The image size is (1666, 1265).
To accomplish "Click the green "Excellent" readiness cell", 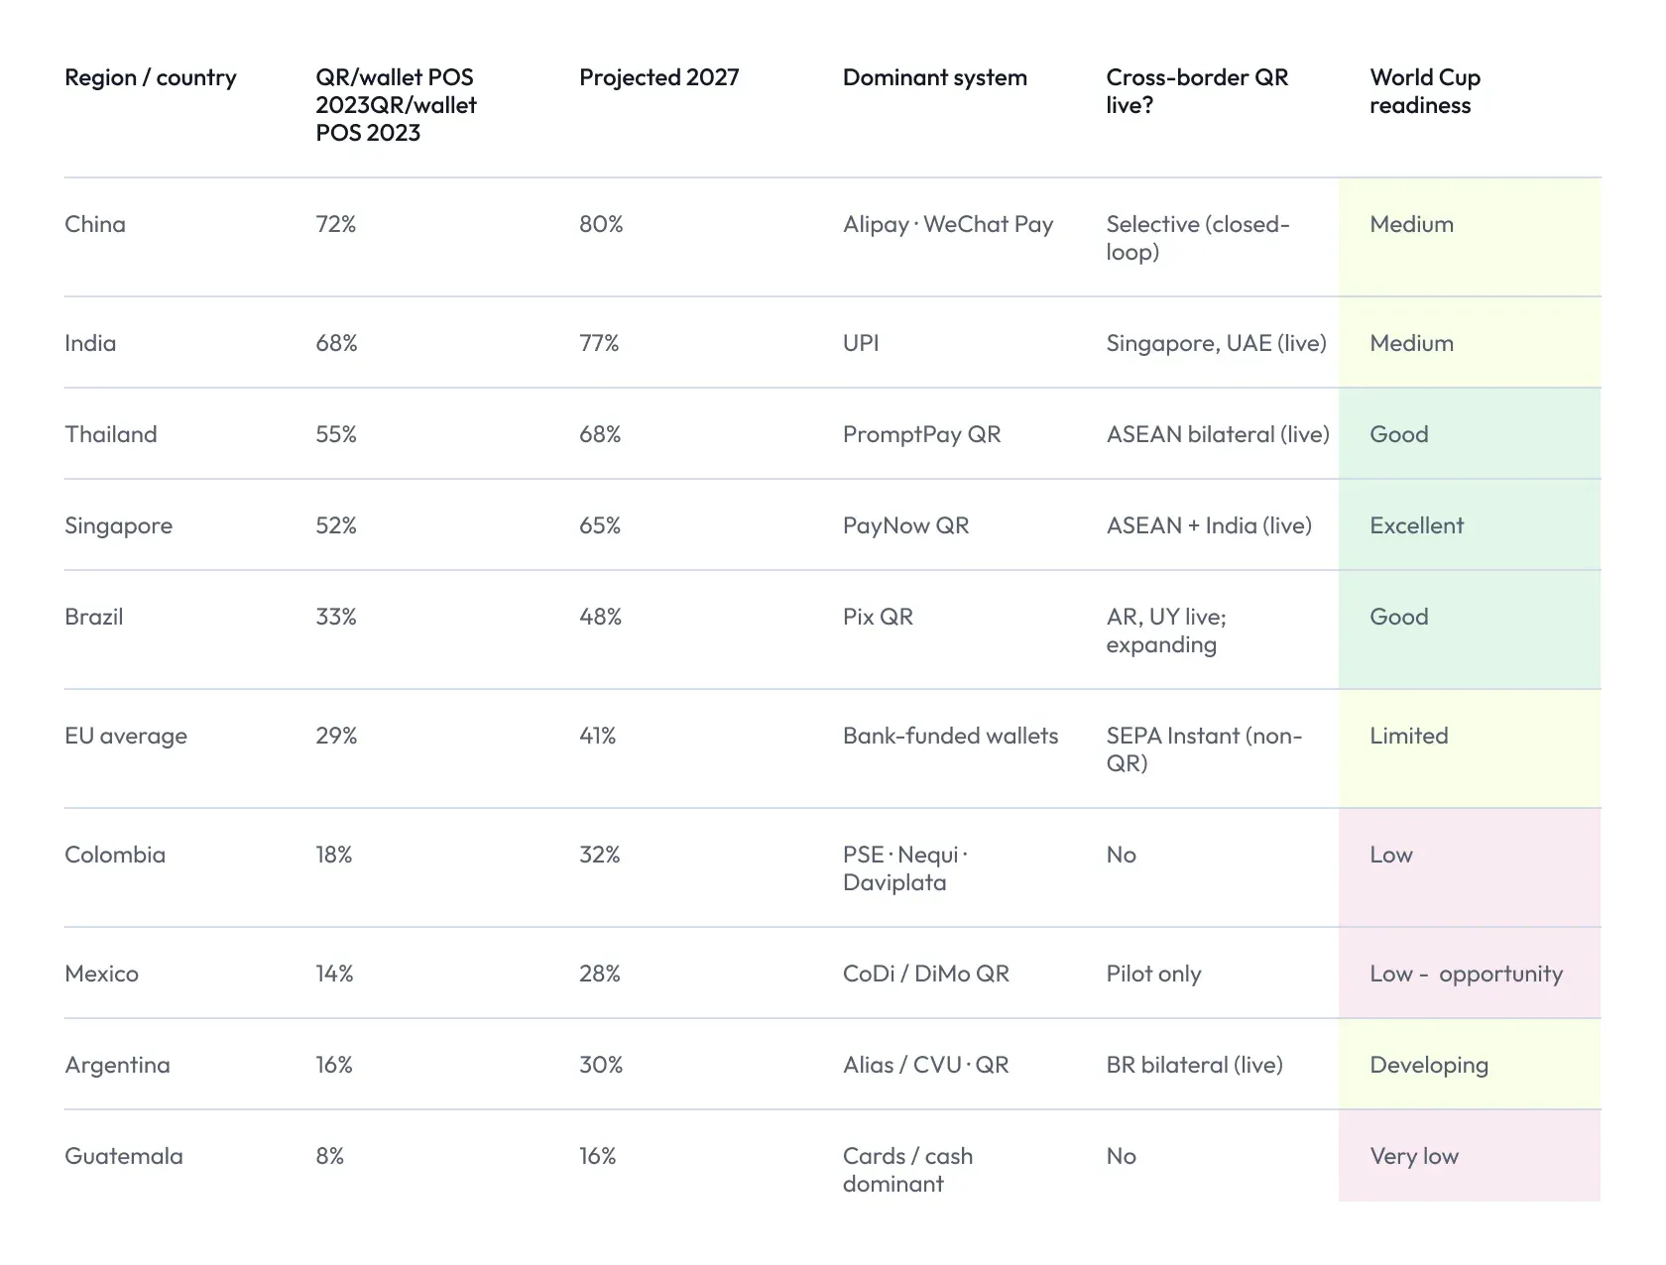I will pyautogui.click(x=1416, y=525).
